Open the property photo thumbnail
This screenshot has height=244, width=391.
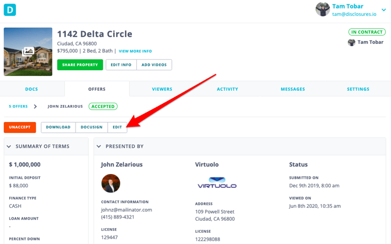(27, 51)
